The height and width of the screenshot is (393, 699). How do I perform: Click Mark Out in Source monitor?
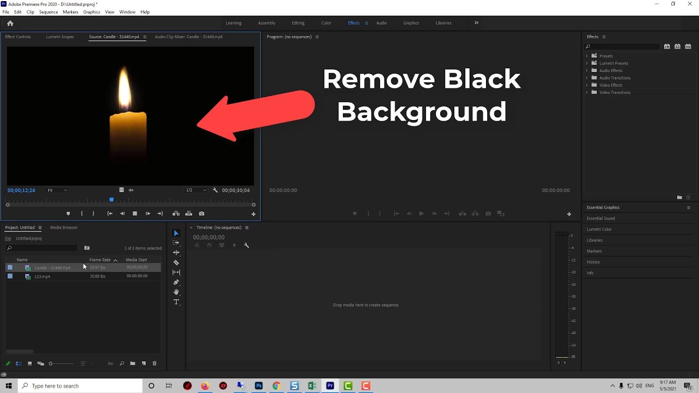93,213
